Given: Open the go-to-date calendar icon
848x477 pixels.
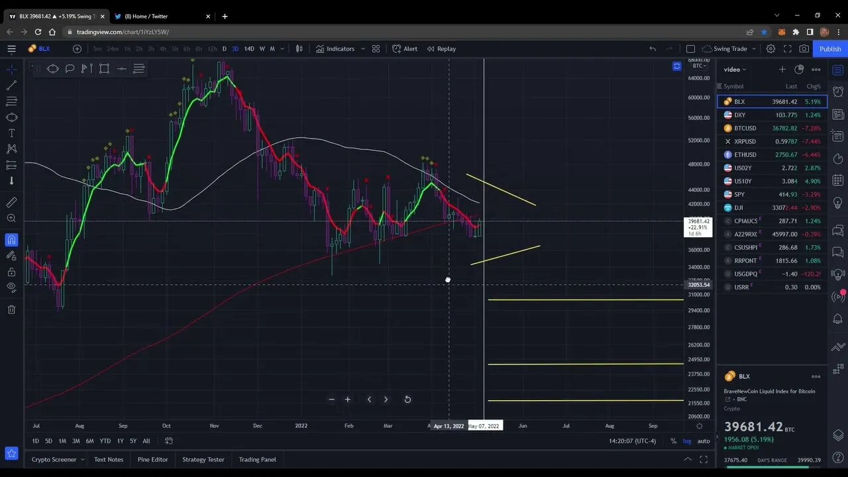Looking at the screenshot, I should coord(168,441).
